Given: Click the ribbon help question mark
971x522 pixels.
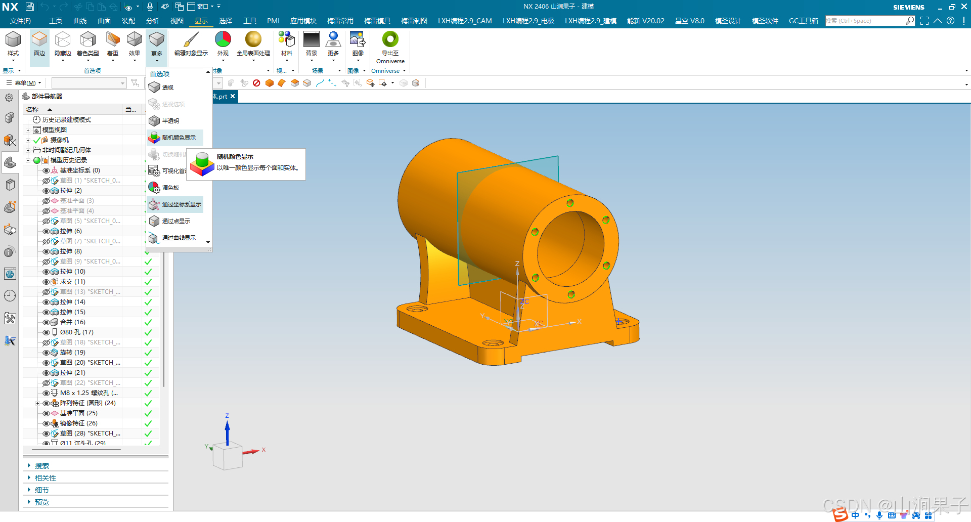Looking at the screenshot, I should click(x=951, y=21).
